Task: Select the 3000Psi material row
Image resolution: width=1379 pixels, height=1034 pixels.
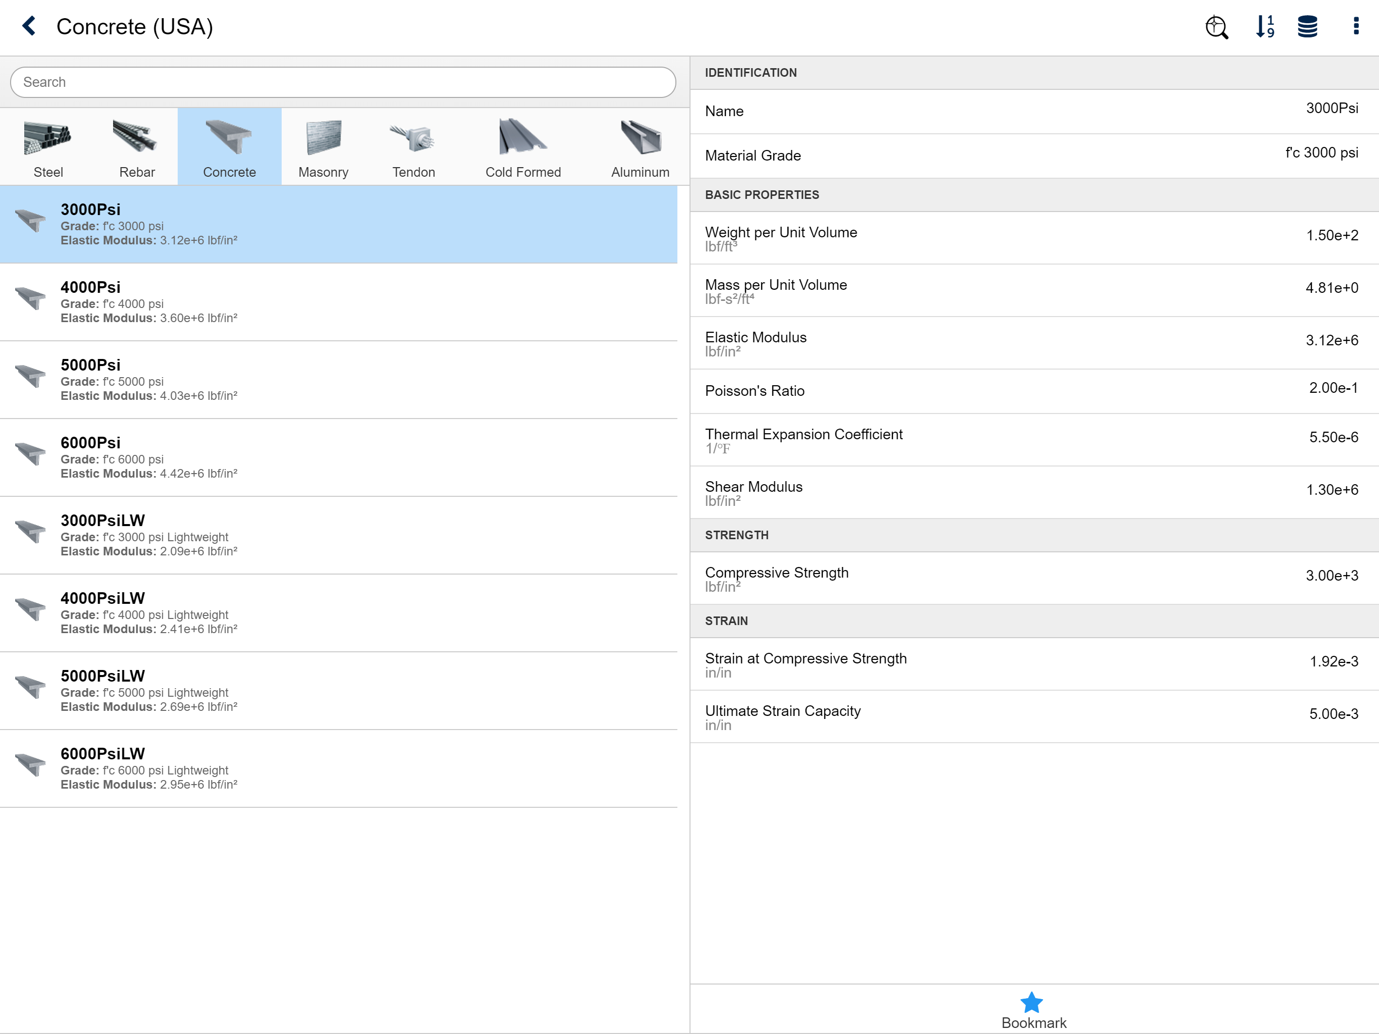Action: tap(339, 225)
